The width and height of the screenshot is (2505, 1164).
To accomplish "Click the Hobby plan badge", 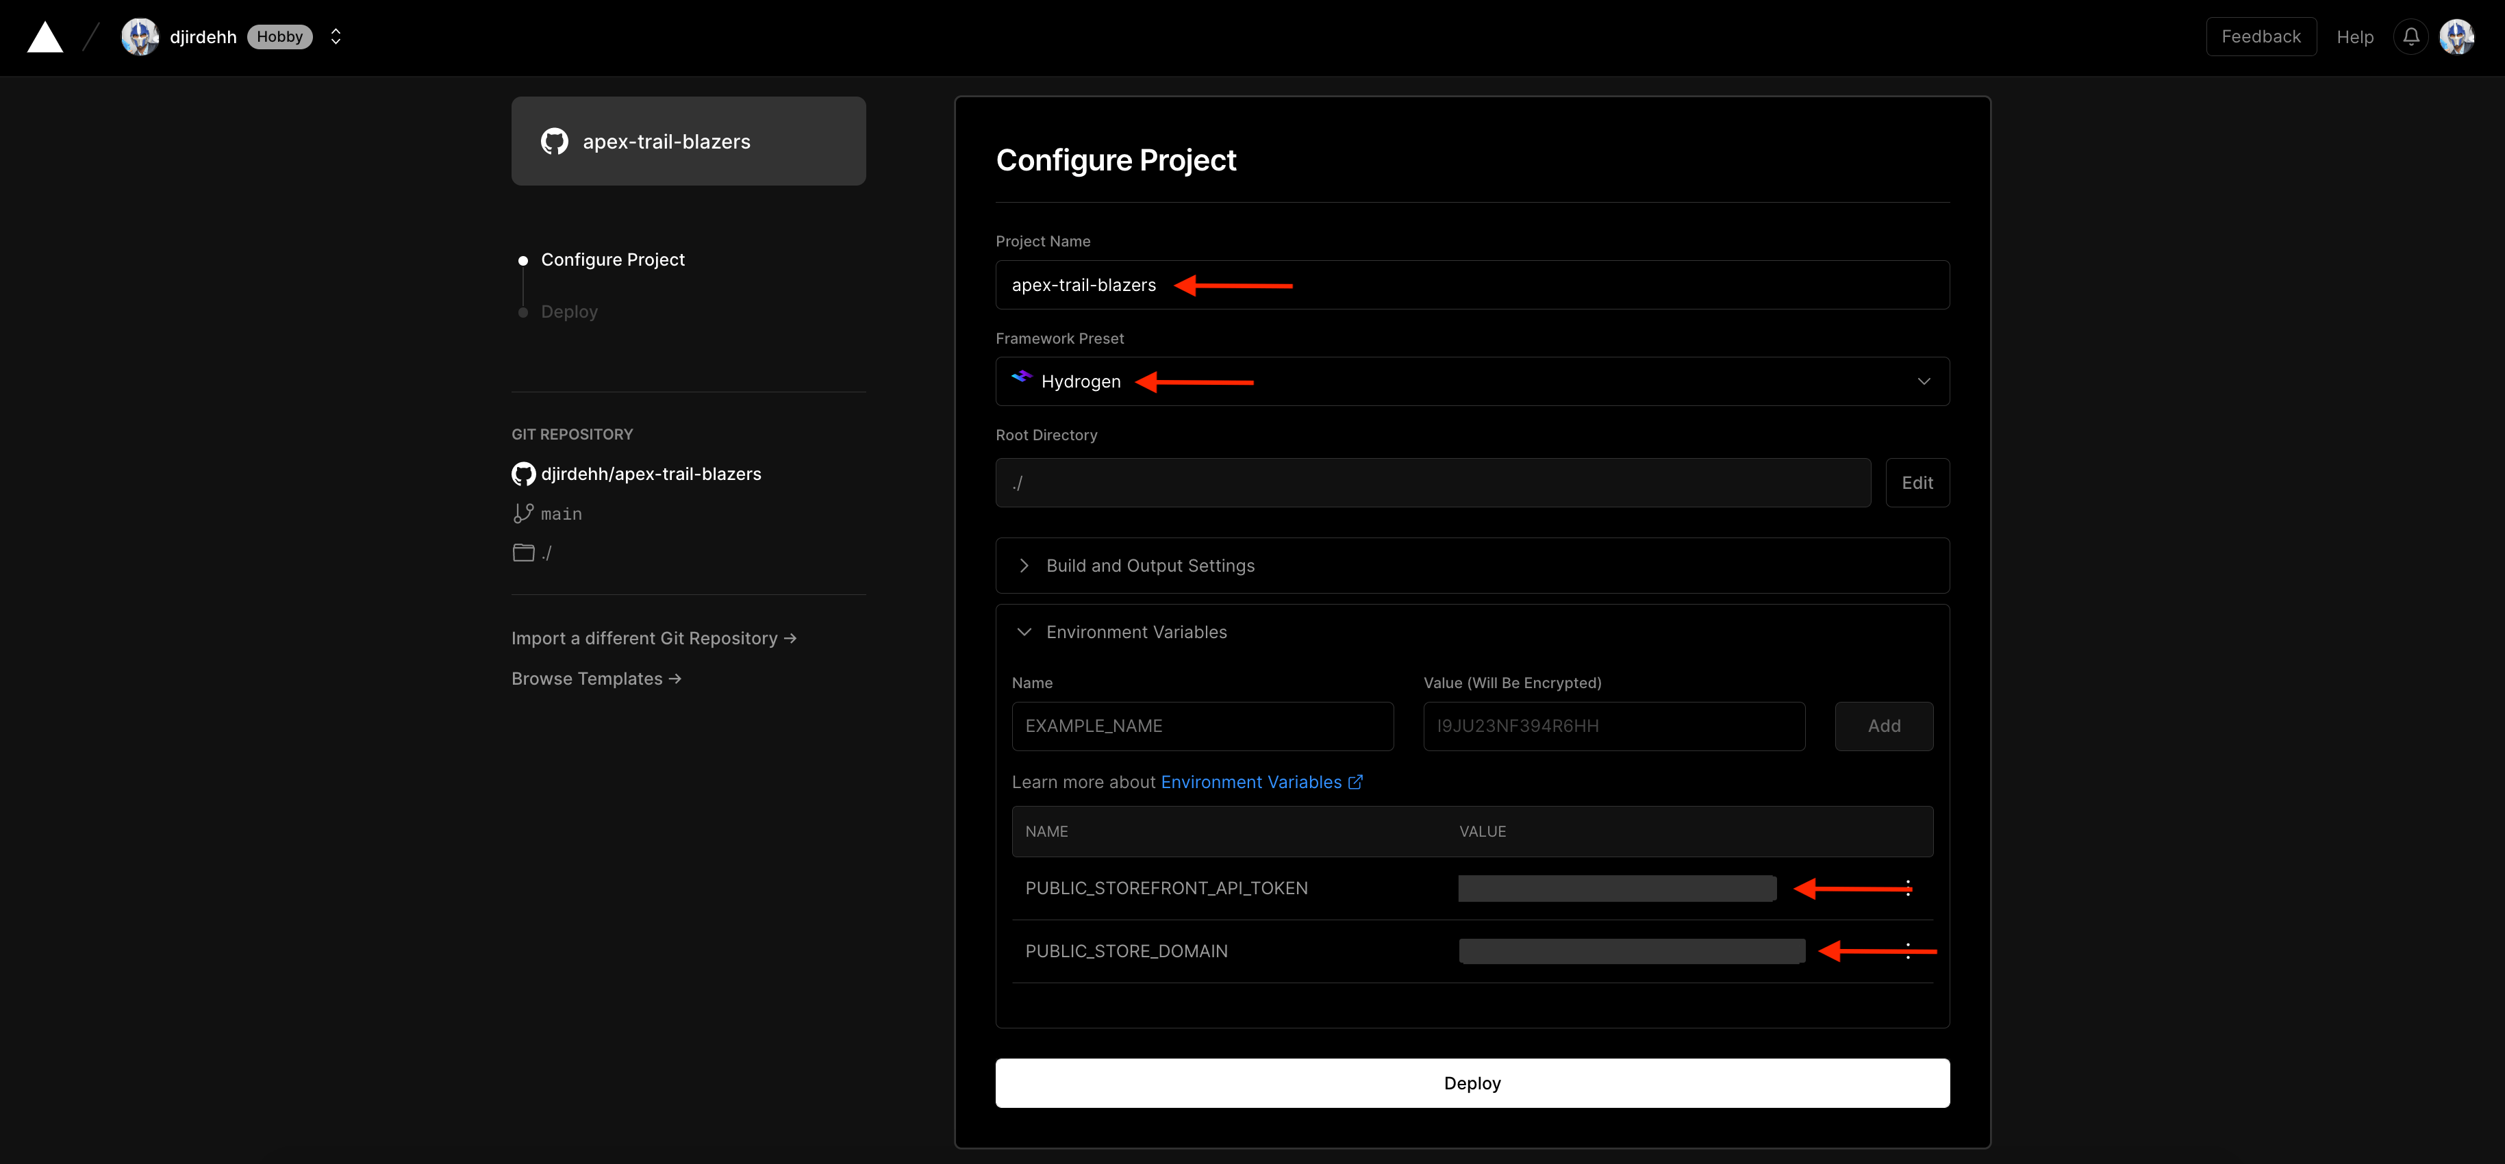I will 280,37.
